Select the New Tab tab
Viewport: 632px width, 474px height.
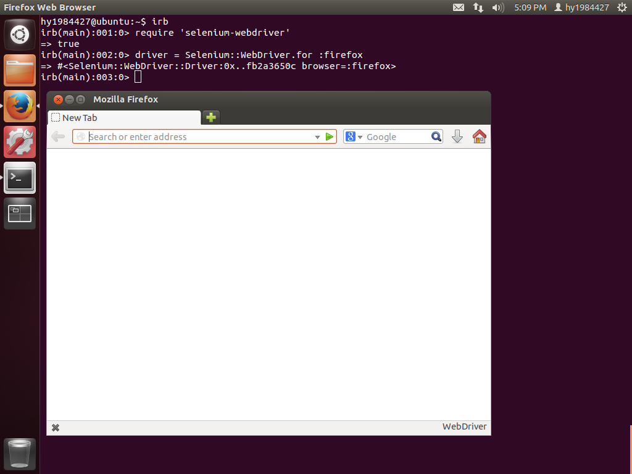point(124,118)
